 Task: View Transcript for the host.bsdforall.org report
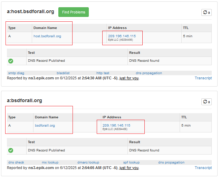tap(203, 78)
